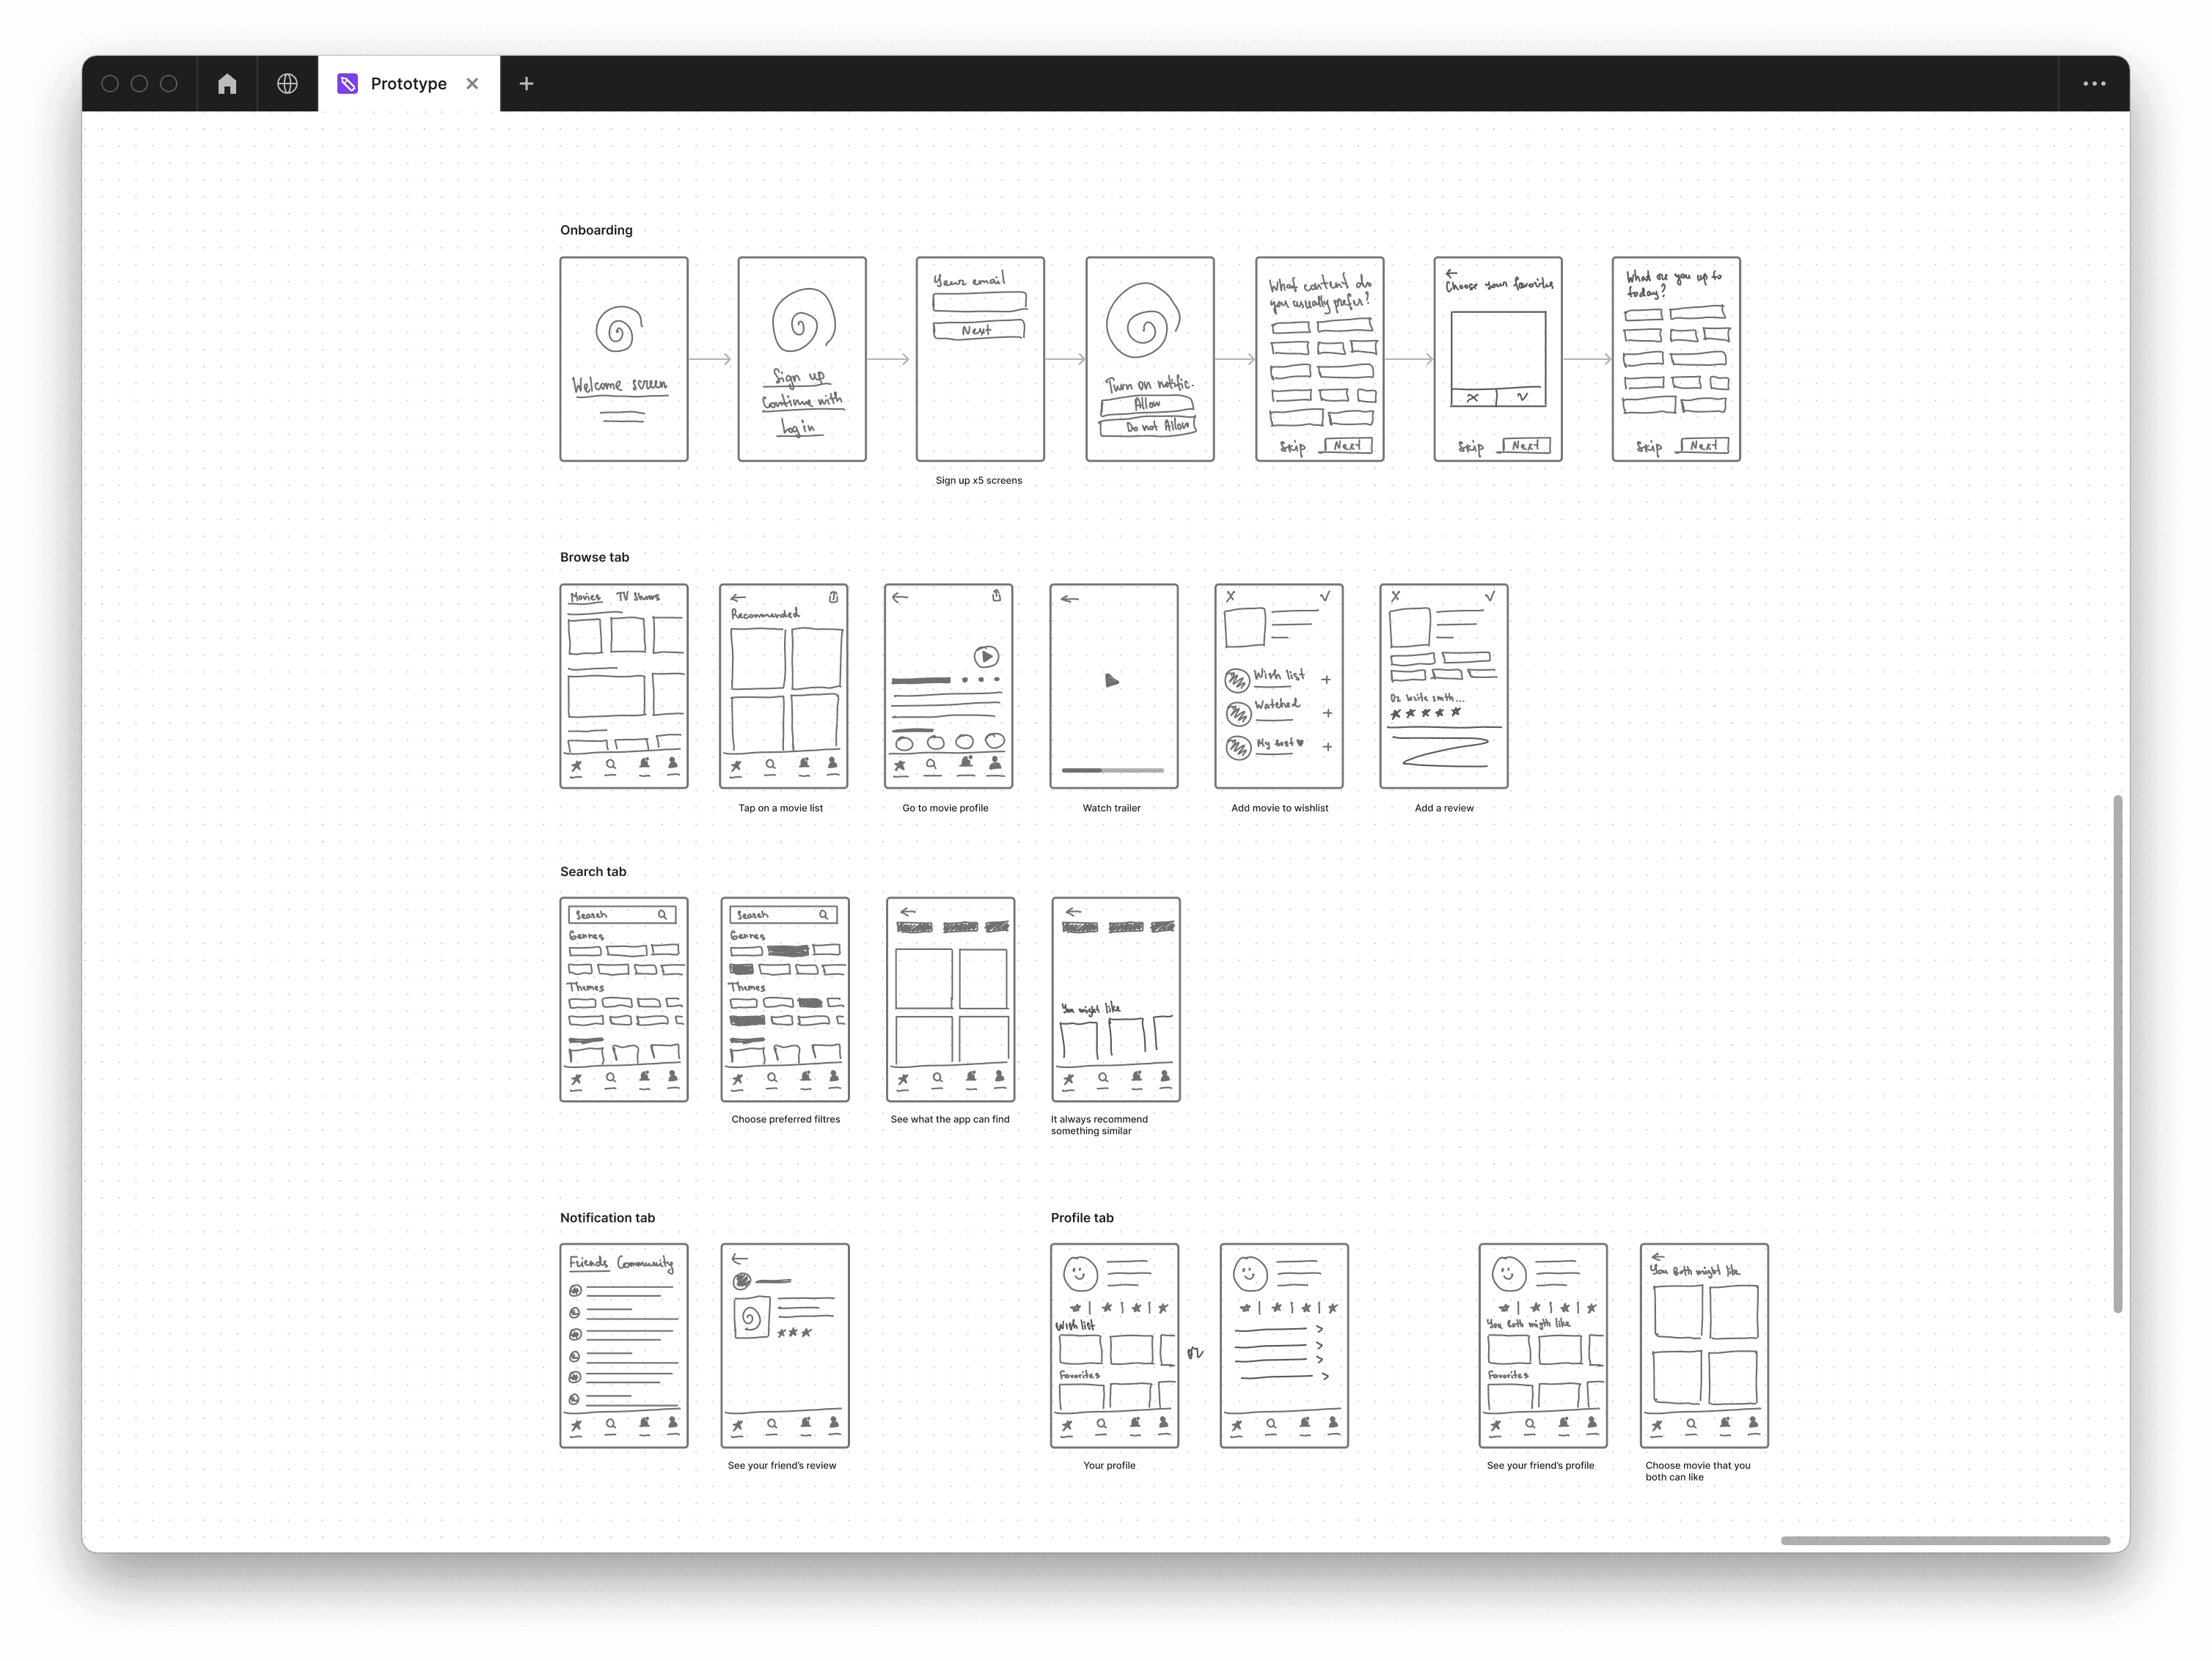Click the vertical scrollbar thumb
This screenshot has width=2212, height=1661.
point(2117,1053)
